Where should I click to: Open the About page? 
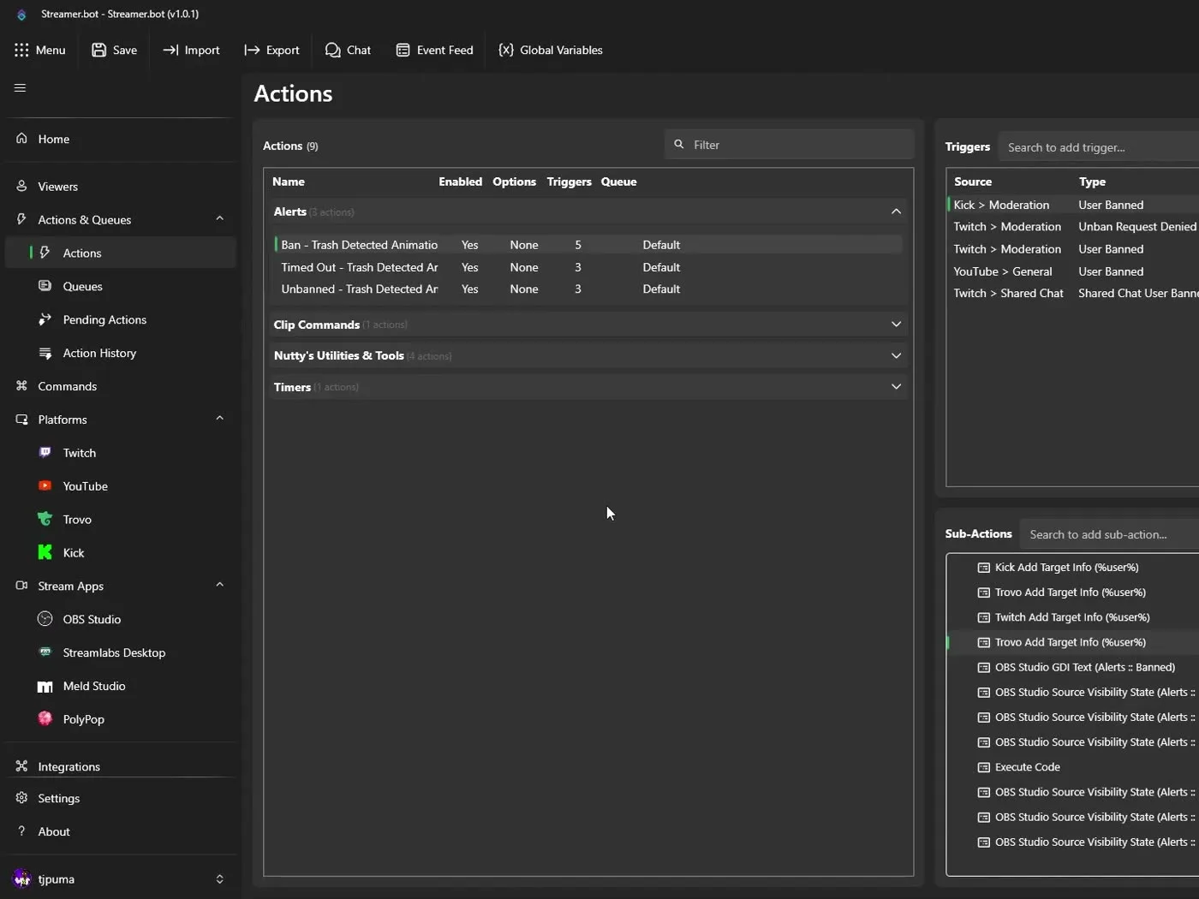coord(120,831)
